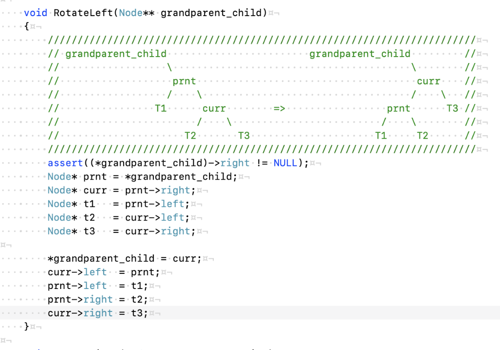Screen dimensions: 500x350
Task: Click the highlighted curr->right = t3 line
Action: point(98,313)
